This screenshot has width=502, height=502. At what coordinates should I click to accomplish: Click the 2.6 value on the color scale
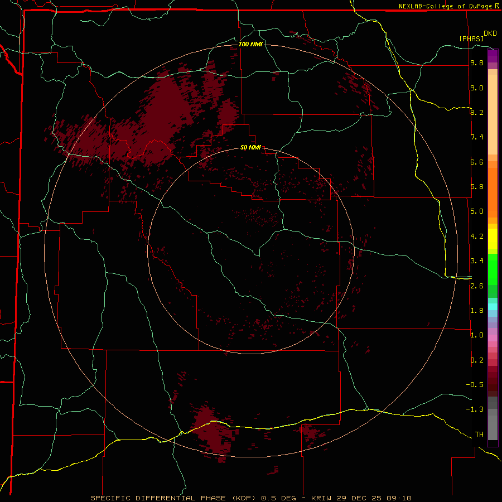pyautogui.click(x=477, y=286)
